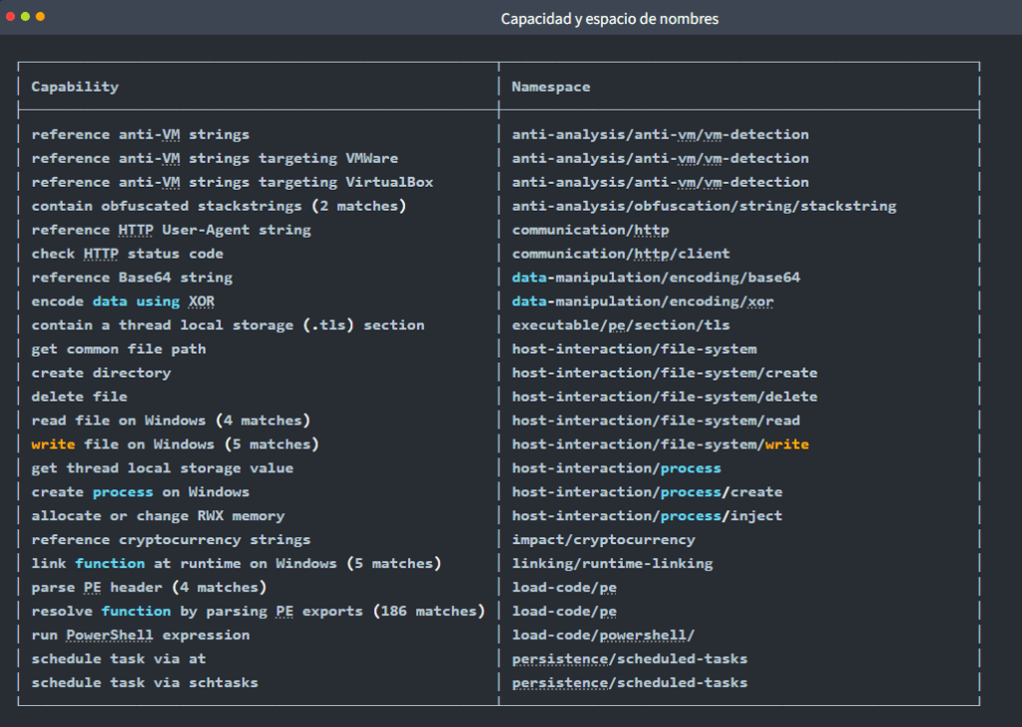Click 'host-interaction/process/inject' namespace
1022x727 pixels.
tap(647, 515)
